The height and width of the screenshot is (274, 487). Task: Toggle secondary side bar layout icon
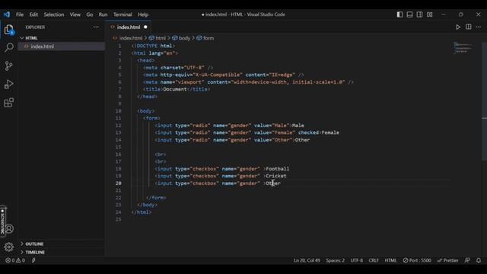coord(419,14)
